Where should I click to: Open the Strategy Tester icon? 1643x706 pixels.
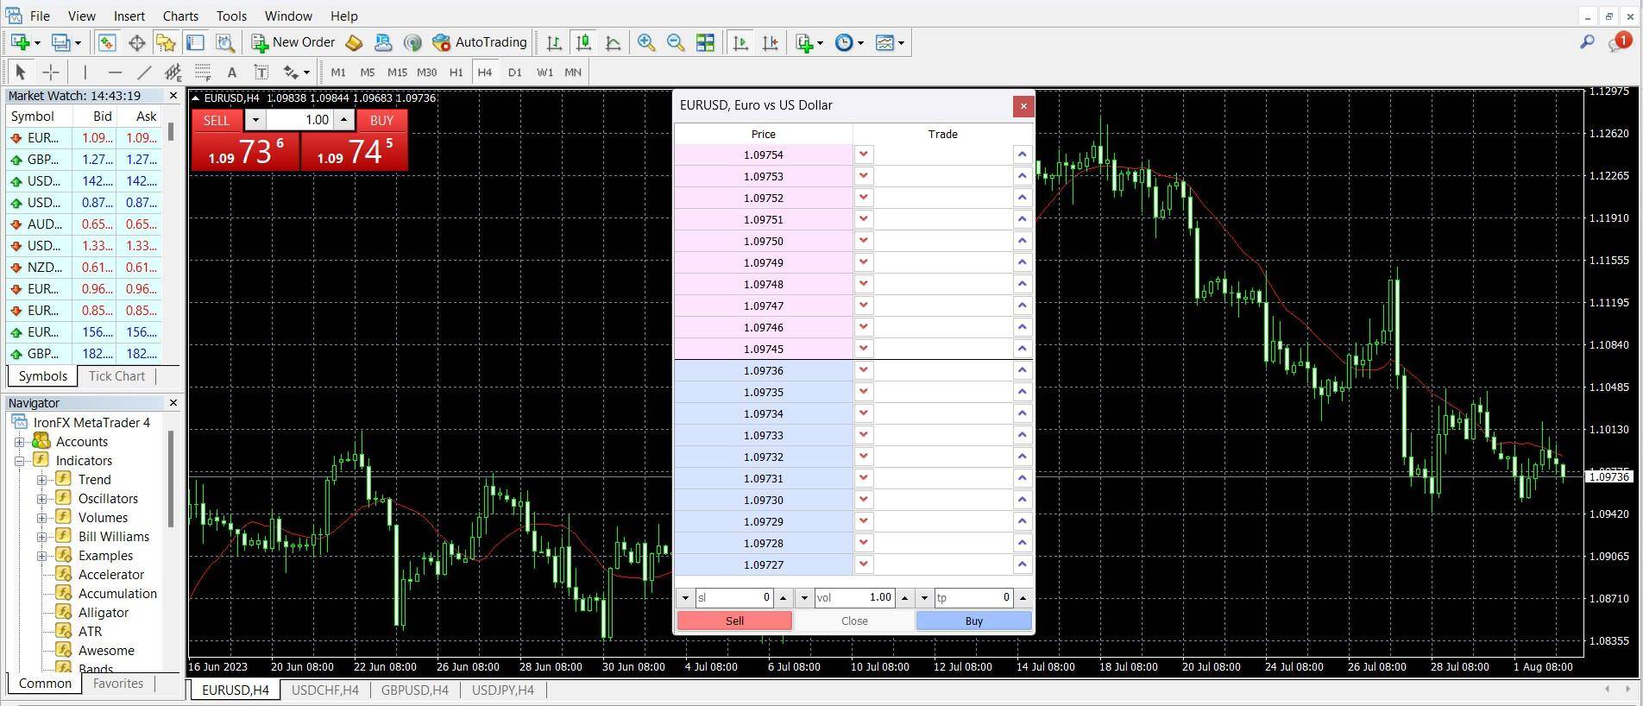point(225,42)
